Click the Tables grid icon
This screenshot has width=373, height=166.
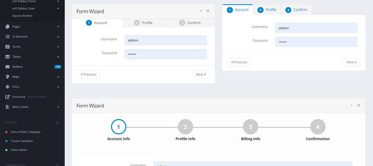point(7,57)
